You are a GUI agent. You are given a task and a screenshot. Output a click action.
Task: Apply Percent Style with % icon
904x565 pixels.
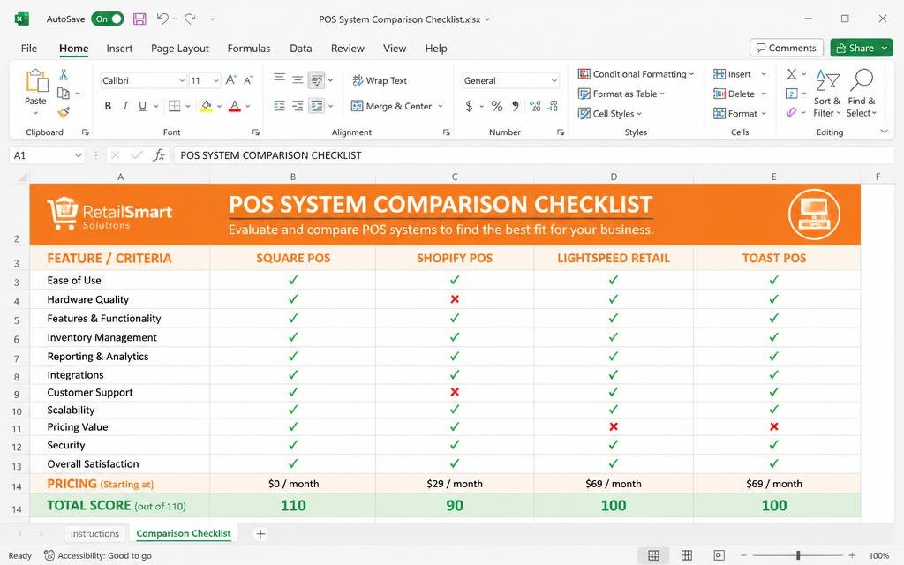click(x=496, y=106)
